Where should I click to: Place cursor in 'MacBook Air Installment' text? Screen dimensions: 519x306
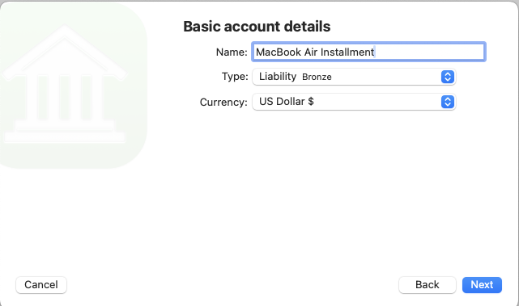click(x=315, y=52)
